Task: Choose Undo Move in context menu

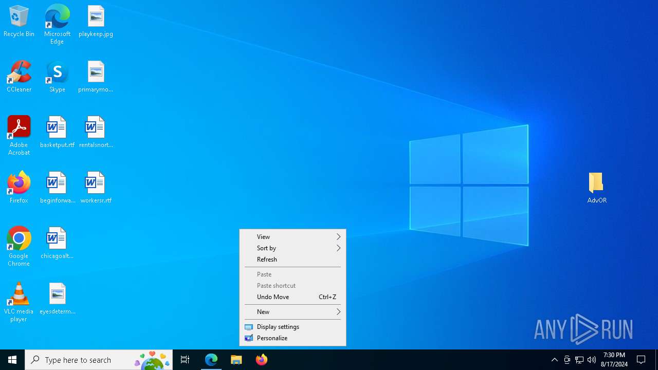Action: coord(293,297)
